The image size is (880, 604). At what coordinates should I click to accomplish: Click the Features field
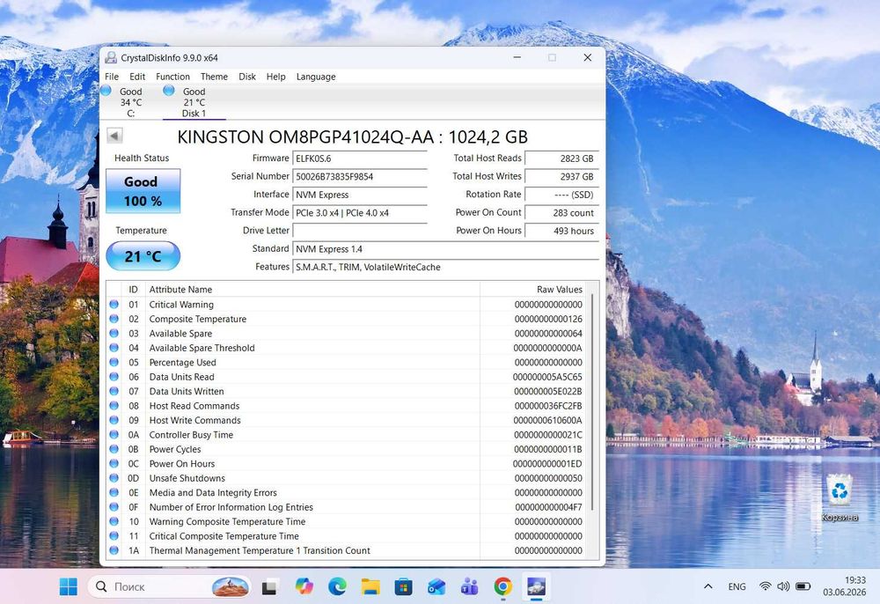tap(445, 267)
